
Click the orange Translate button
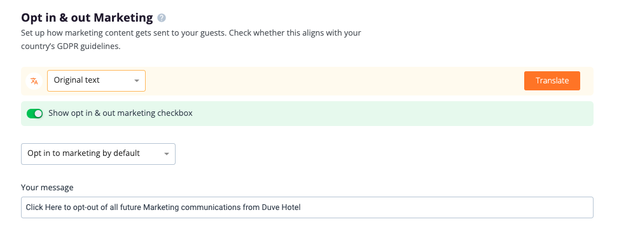coord(552,81)
